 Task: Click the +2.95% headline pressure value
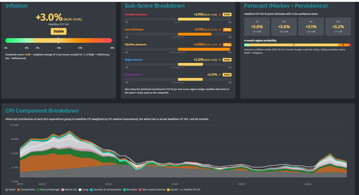click(x=199, y=15)
